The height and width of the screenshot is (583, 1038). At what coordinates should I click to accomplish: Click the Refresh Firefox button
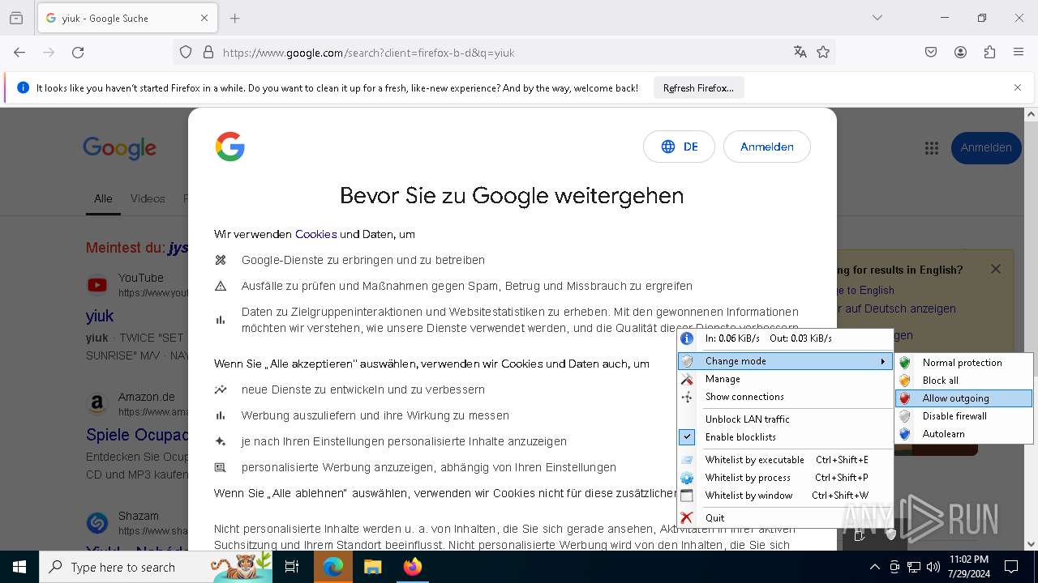[698, 88]
